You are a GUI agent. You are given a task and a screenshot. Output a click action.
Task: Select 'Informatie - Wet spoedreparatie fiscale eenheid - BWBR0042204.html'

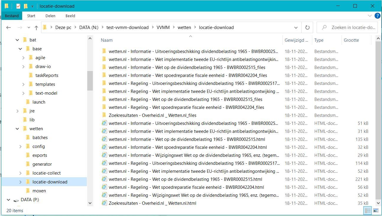pyautogui.click(x=188, y=147)
